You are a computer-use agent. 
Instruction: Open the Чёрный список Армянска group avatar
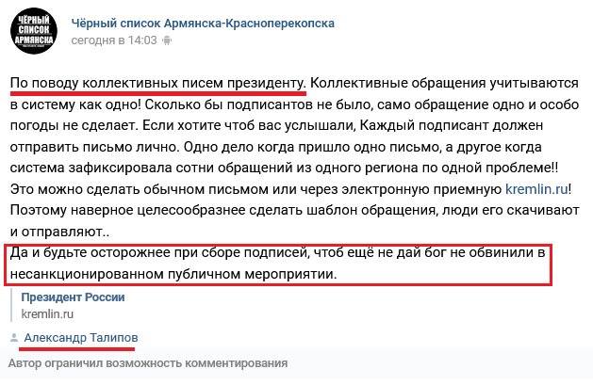tap(34, 31)
